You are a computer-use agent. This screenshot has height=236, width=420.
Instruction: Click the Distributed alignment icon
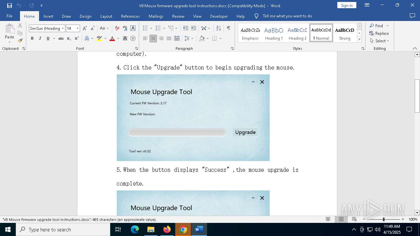177,38
